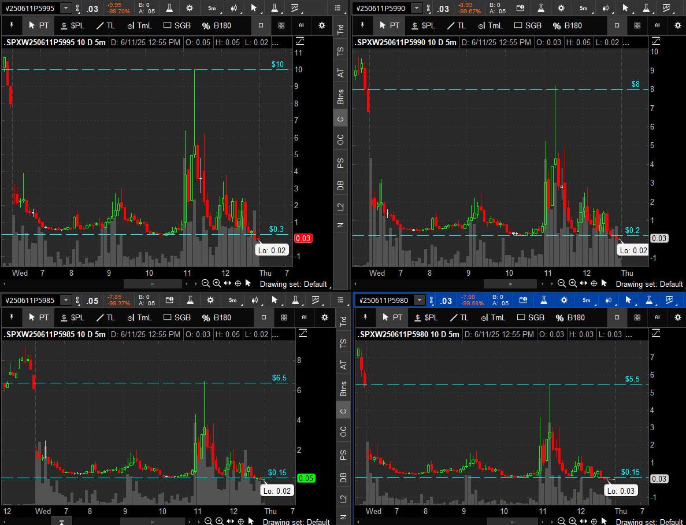Click the TmL button on the P5980 chart
This screenshot has height=525, width=686.
[492, 317]
